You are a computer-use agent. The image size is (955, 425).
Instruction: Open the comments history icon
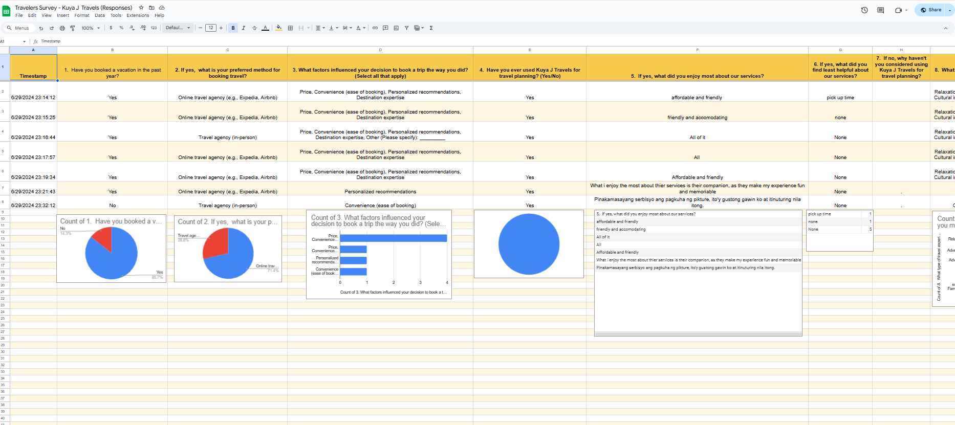pos(881,10)
